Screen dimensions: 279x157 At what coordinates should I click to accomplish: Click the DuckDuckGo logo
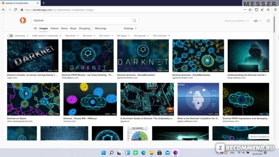[x=23, y=21]
